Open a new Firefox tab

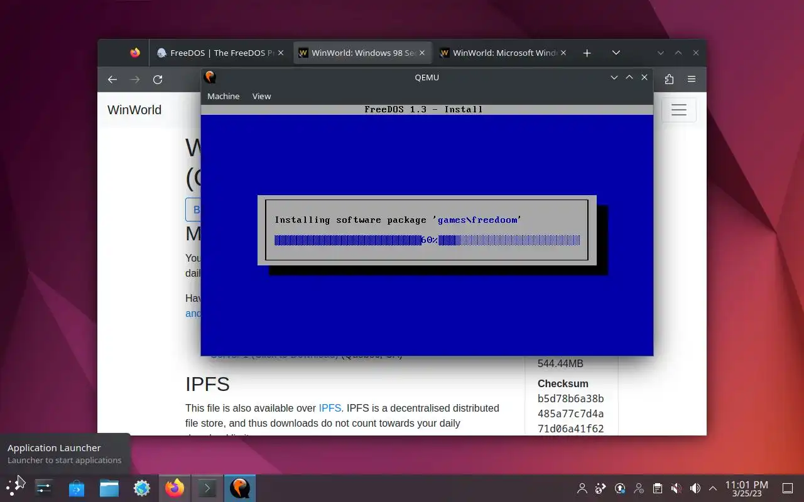[587, 53]
